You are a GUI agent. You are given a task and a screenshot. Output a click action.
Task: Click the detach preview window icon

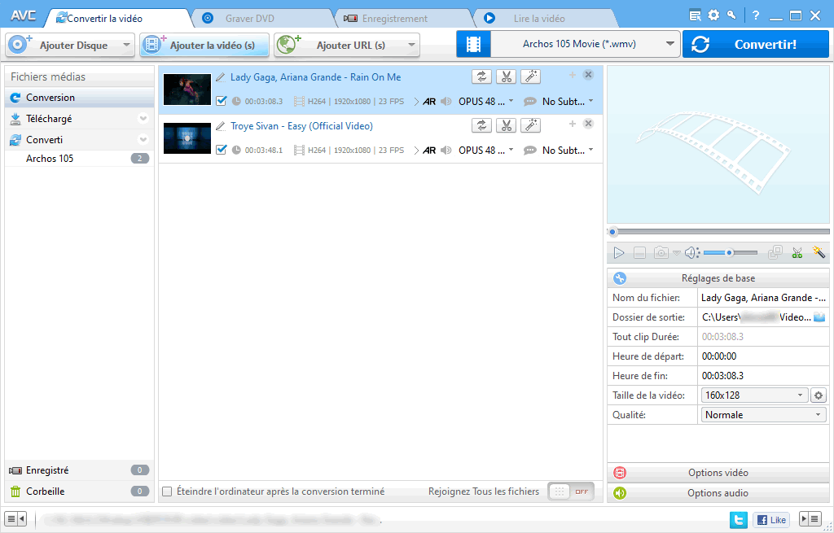[x=775, y=252]
